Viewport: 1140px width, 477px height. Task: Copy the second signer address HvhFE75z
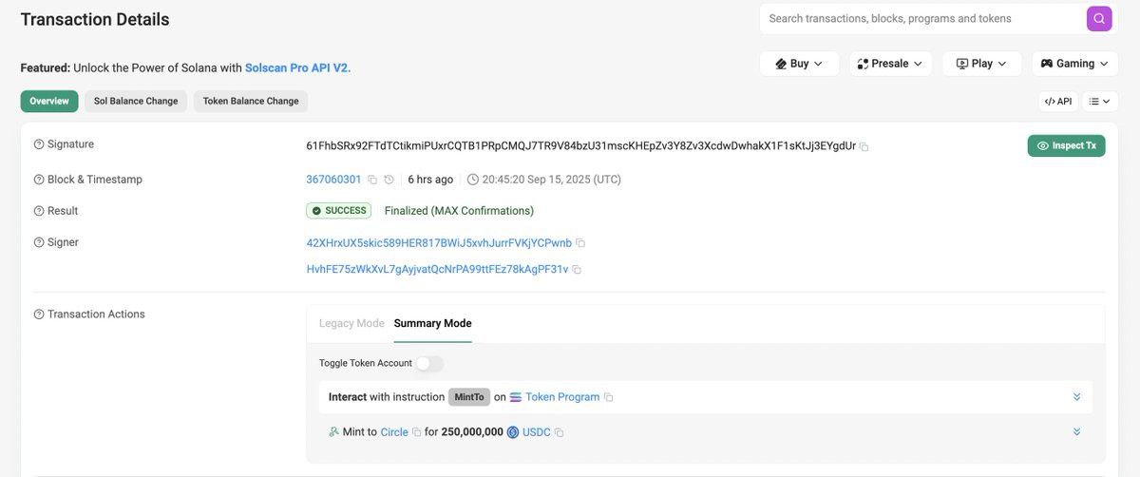[577, 270]
